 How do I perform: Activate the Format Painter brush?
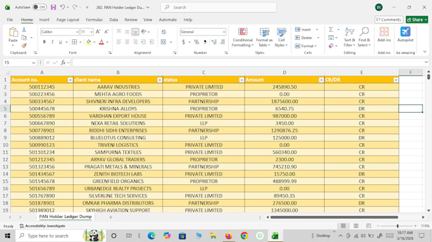(x=24, y=46)
